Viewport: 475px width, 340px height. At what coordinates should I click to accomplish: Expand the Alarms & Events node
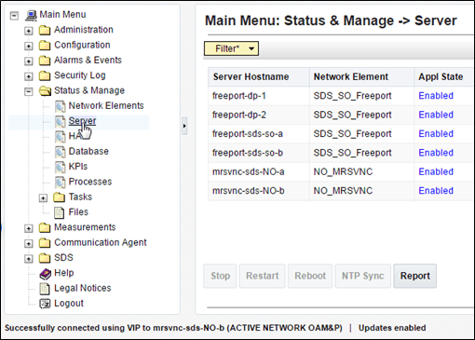pyautogui.click(x=29, y=61)
